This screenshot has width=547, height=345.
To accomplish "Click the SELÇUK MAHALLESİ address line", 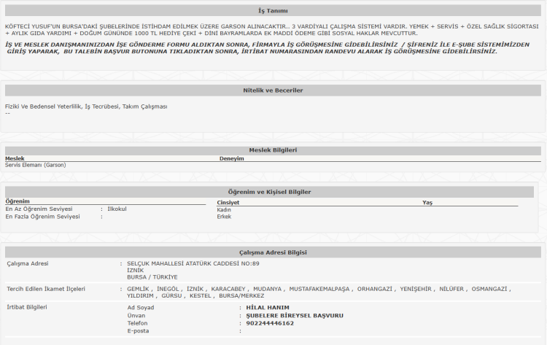I will click(x=193, y=263).
